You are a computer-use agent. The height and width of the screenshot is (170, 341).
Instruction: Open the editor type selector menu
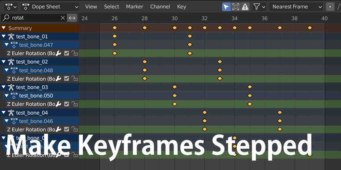pos(11,7)
